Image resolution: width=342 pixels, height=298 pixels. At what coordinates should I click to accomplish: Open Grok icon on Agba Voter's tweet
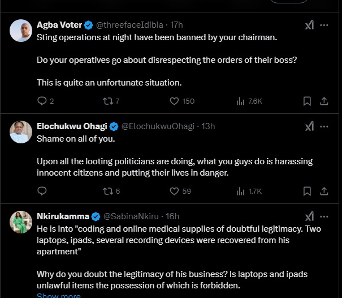pyautogui.click(x=309, y=25)
